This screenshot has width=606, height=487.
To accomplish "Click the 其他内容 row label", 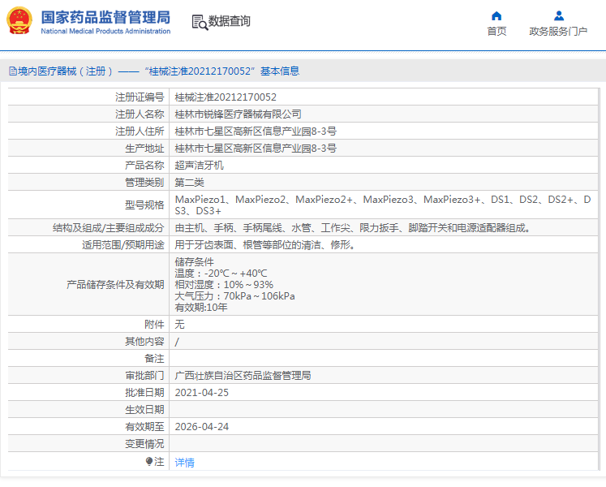I will 144,341.
